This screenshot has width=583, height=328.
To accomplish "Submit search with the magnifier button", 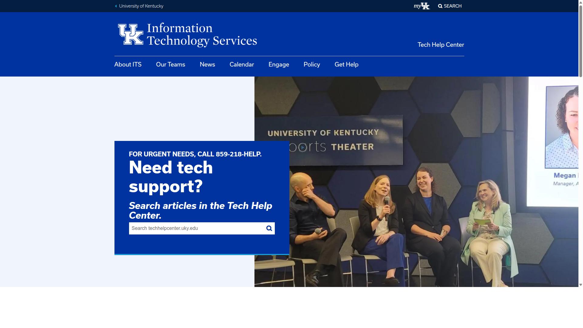I will [269, 228].
